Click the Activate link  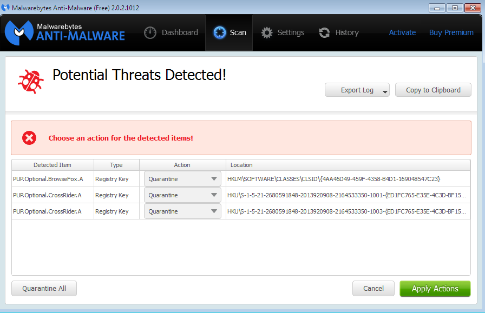402,32
